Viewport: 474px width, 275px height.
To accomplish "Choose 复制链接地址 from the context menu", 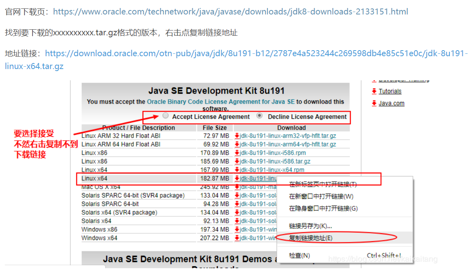I will point(311,238).
